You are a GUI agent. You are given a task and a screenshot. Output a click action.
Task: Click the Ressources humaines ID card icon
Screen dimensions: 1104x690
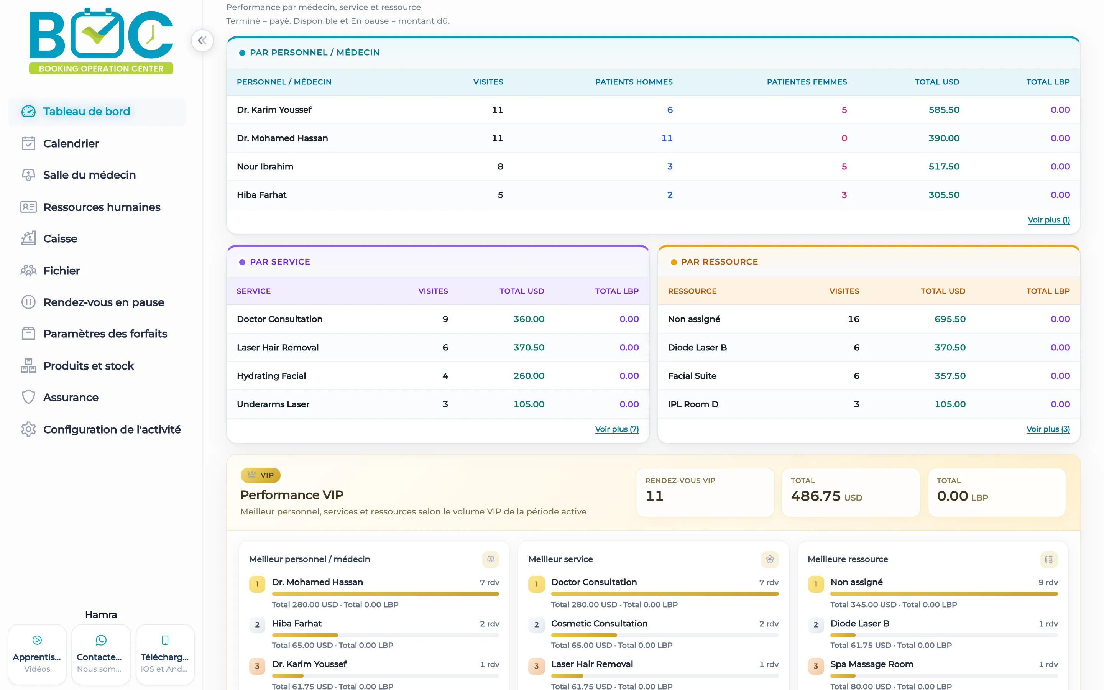coord(28,207)
